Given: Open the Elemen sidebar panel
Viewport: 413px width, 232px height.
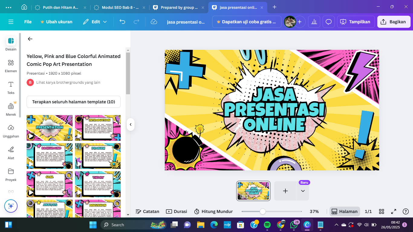Looking at the screenshot, I should point(11,66).
